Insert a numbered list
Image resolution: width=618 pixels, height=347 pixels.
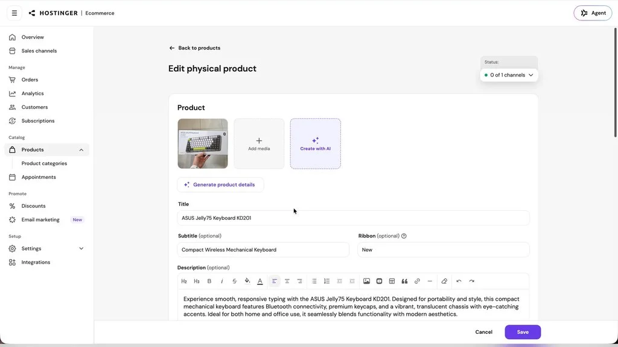pyautogui.click(x=327, y=281)
